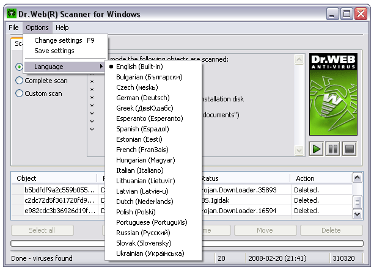The image size is (374, 273).
Task: Click the Dr.Web spider icon in title bar
Action: click(x=11, y=14)
